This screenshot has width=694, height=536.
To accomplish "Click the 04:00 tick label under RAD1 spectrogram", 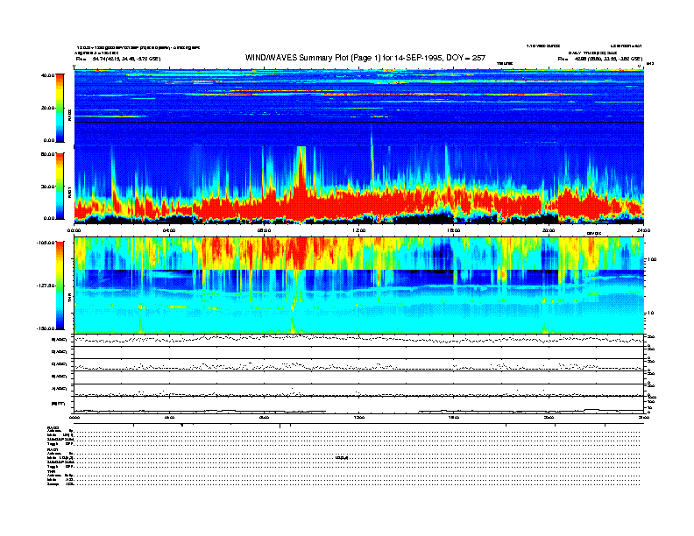I will point(169,230).
